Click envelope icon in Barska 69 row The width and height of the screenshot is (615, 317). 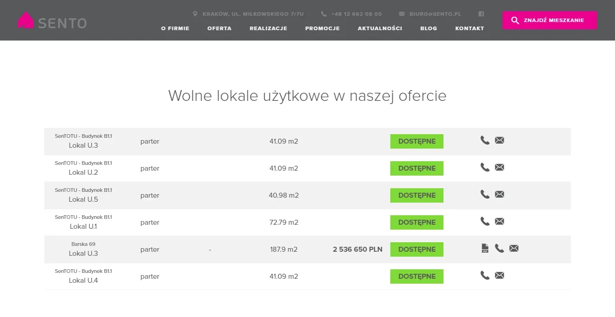point(514,248)
